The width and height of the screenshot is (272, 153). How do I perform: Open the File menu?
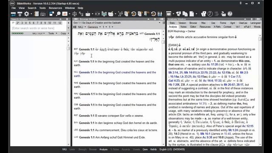14,8
